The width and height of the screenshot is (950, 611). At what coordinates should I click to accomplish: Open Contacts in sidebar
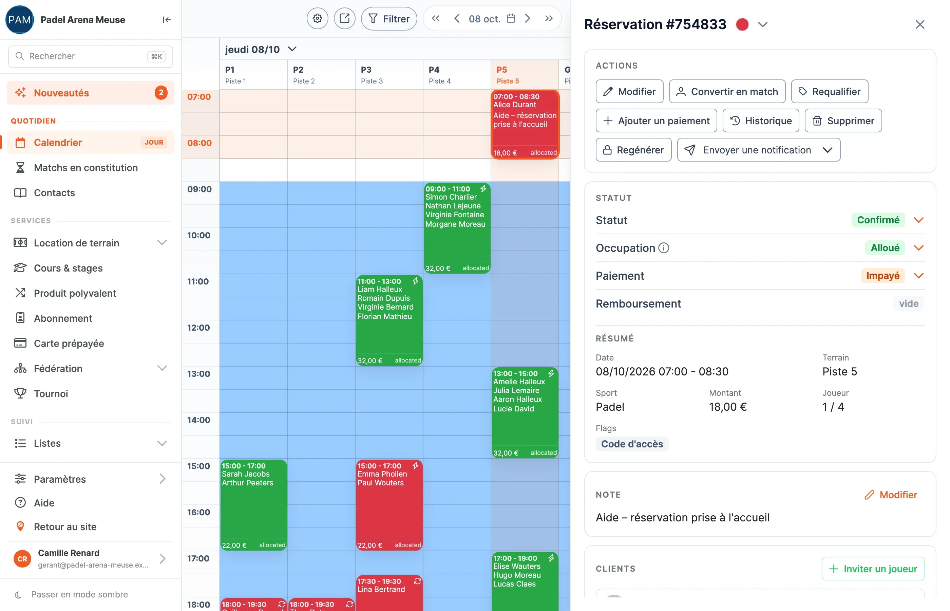(x=90, y=193)
